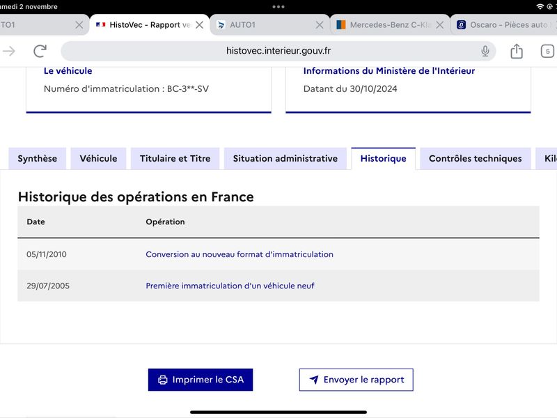
Task: Switch to the Oscaro Pièces auto tab
Action: [x=504, y=25]
